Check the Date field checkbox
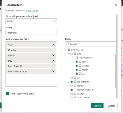Viewport: 123px width, 113px height. (x=72, y=54)
